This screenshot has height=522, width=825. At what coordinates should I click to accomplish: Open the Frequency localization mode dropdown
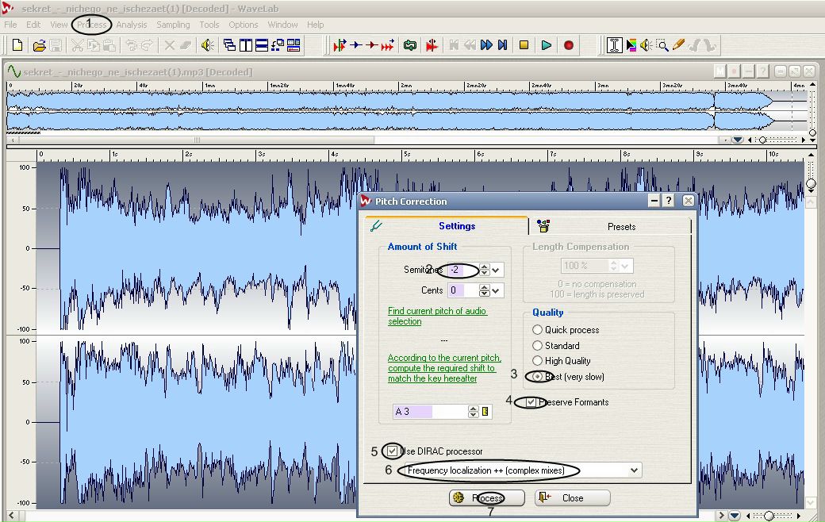634,470
